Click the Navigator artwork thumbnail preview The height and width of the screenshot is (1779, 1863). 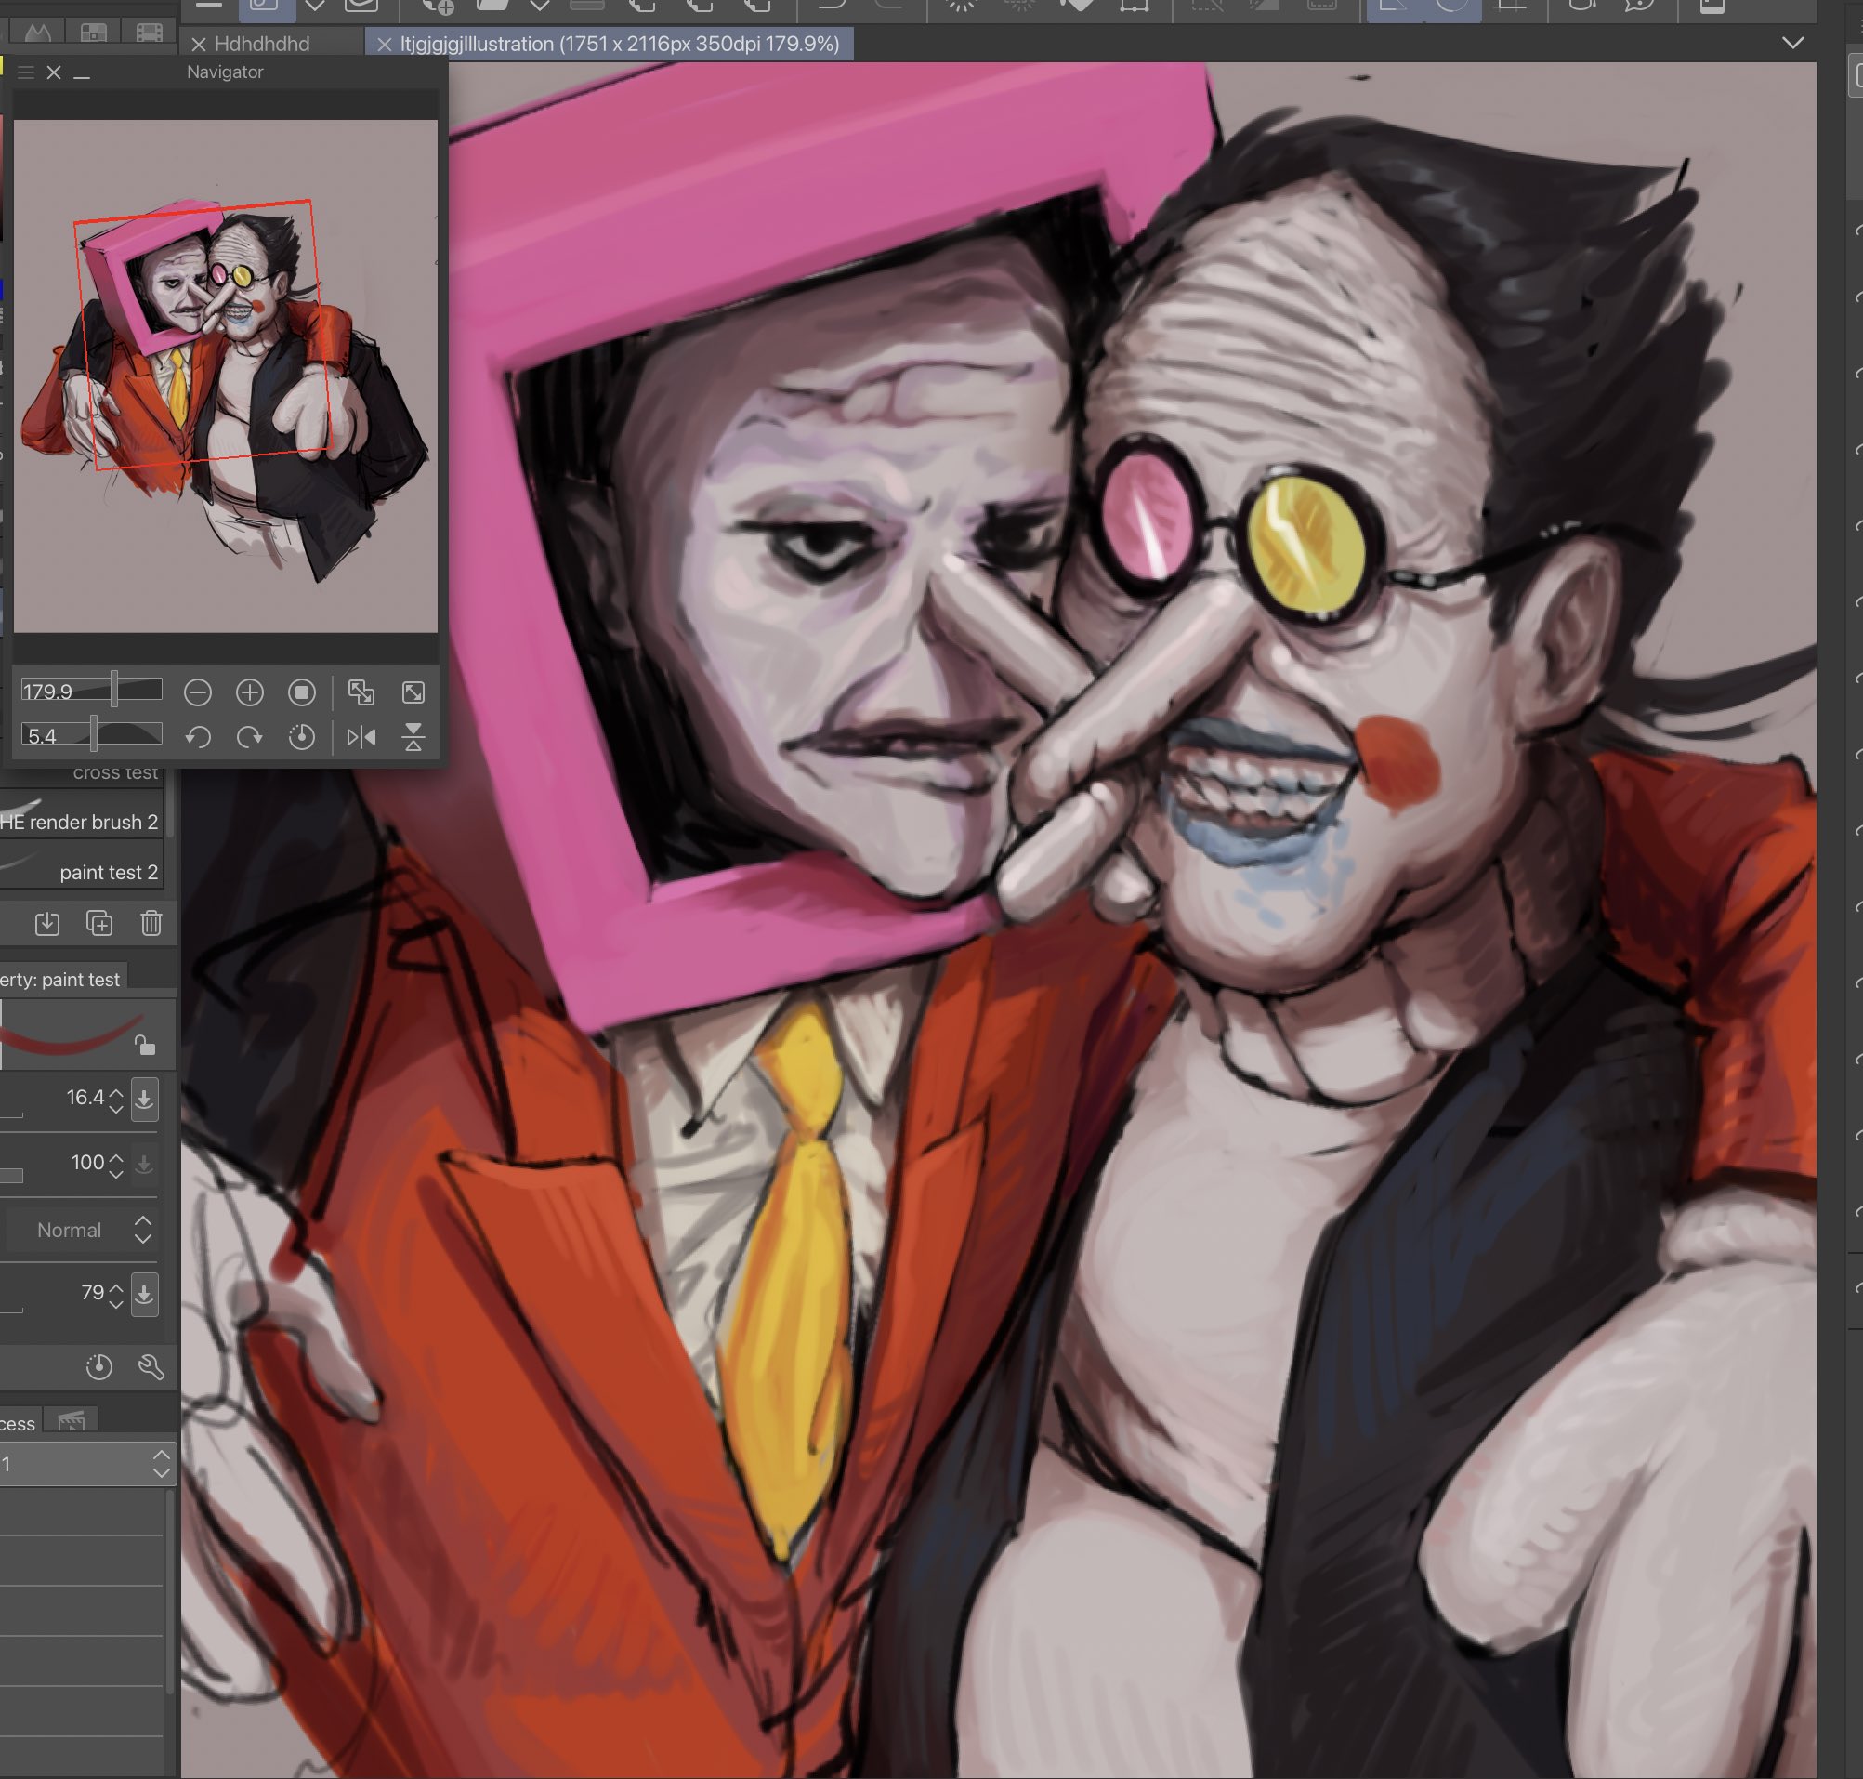pos(226,376)
